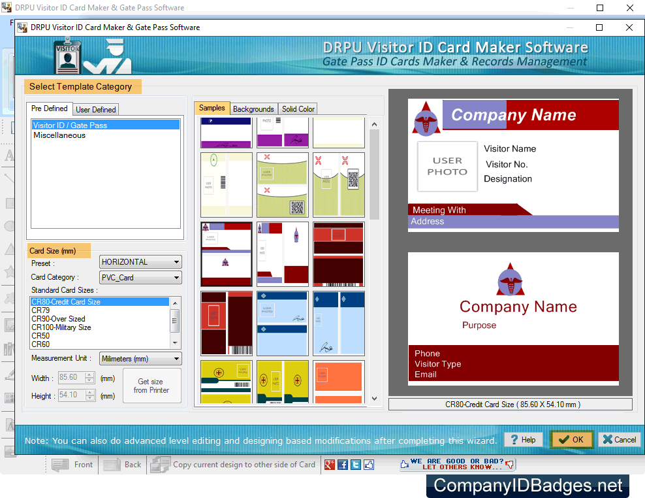Click the Width input field
645x498 pixels.
click(72, 377)
